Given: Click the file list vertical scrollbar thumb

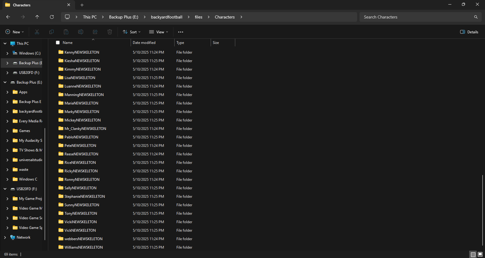Looking at the screenshot, I should click(x=482, y=210).
